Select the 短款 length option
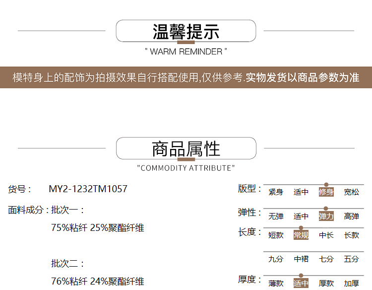 tap(276, 235)
